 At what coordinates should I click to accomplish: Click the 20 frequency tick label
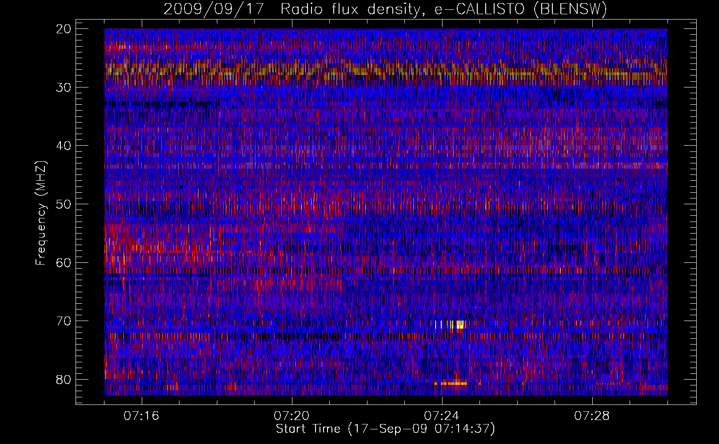tap(64, 29)
